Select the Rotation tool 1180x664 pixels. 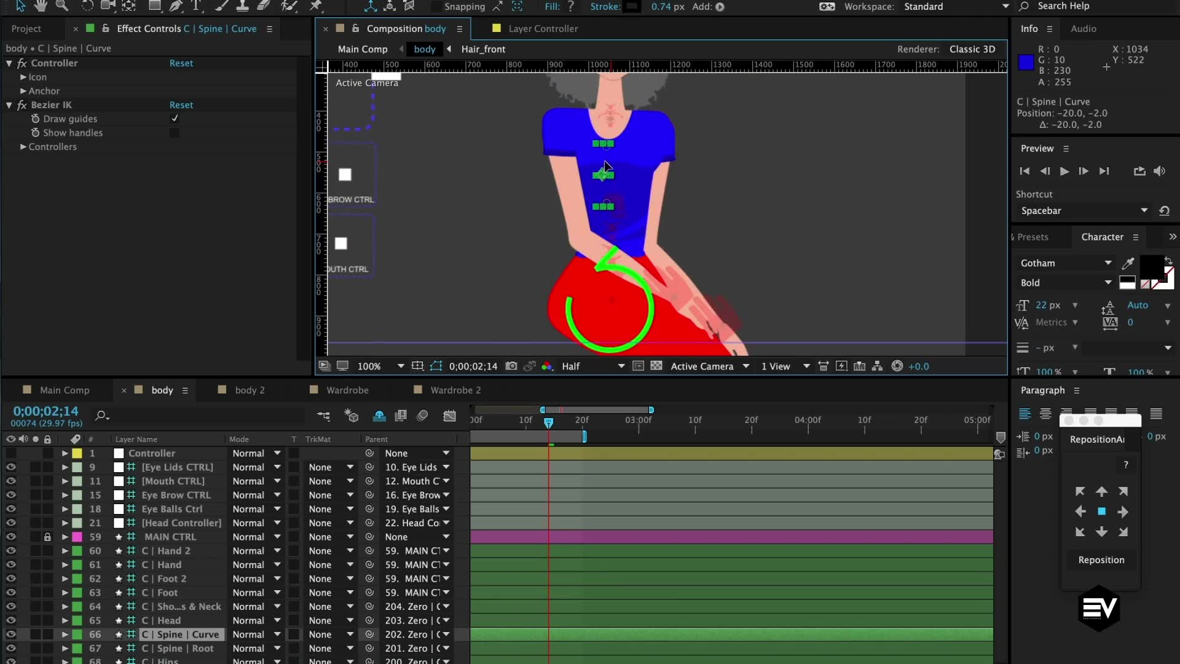[x=87, y=6]
